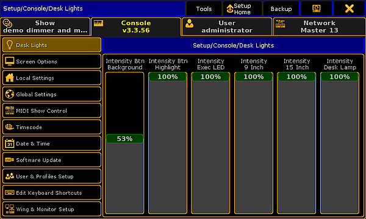Screen dimensions: 366x219
Task: Open the Software Update menu item
Action: tap(52, 159)
